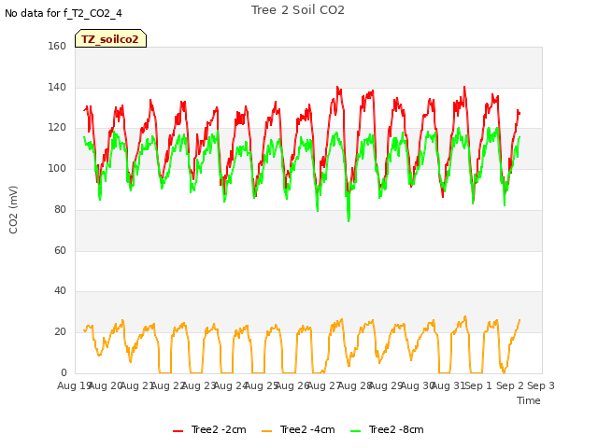Click the Time x-axis label

click(x=529, y=400)
